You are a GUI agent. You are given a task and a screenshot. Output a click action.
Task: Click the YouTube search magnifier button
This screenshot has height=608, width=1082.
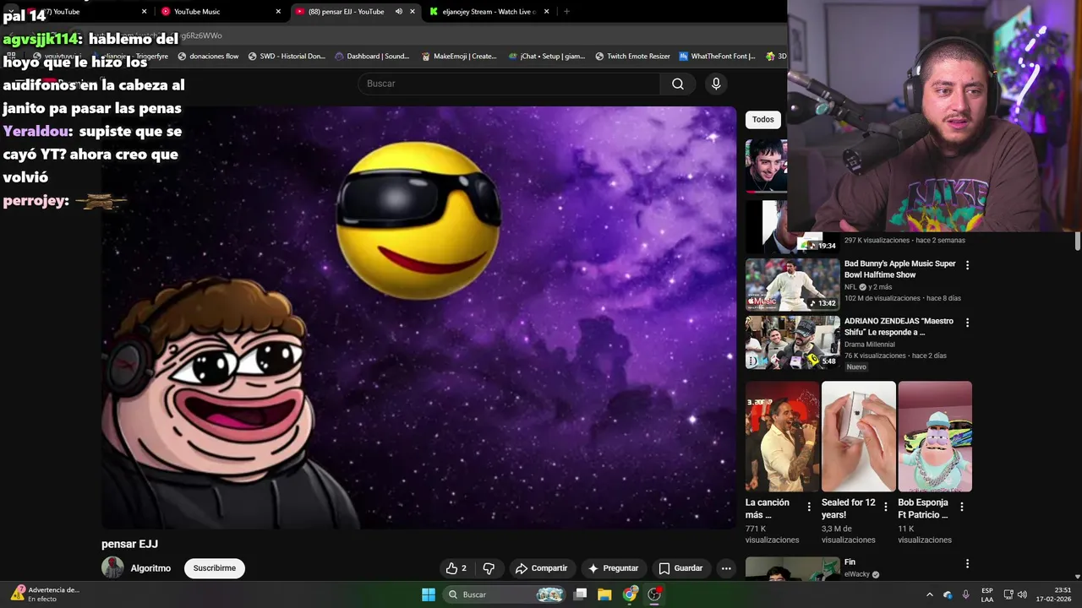[677, 84]
